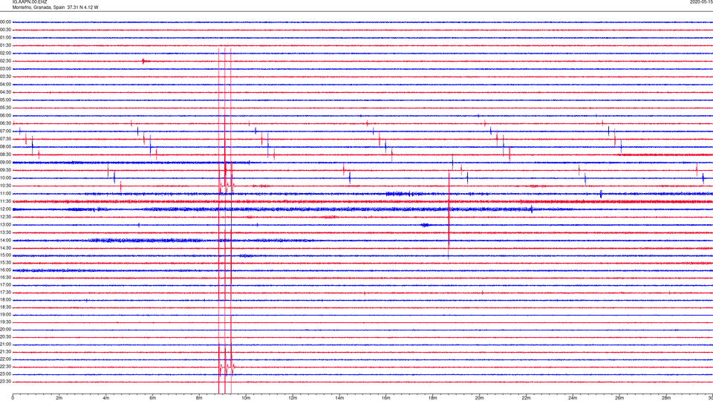Click the small seismic event on the 02:30 trace
The height and width of the screenshot is (401, 713).
coord(145,61)
